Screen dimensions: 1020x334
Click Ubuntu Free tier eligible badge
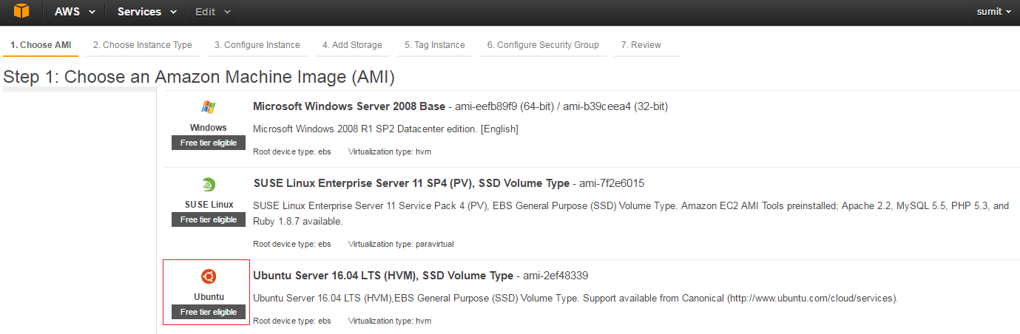(x=209, y=312)
